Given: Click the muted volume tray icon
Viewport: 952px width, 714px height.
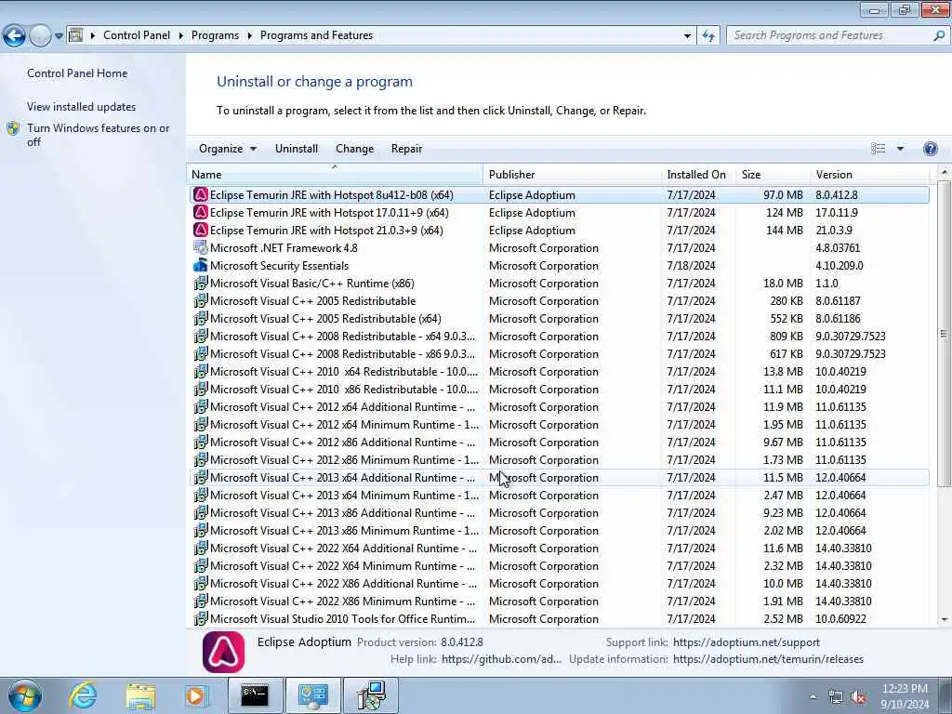Looking at the screenshot, I should click(858, 697).
